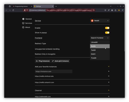
Task: Open the list all tabs chevron
Action: (111, 6)
